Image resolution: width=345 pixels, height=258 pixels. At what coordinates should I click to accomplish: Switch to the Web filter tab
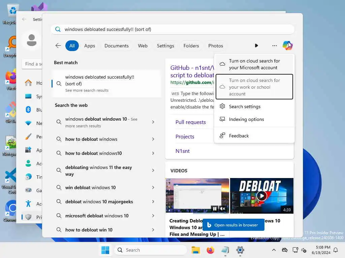143,46
